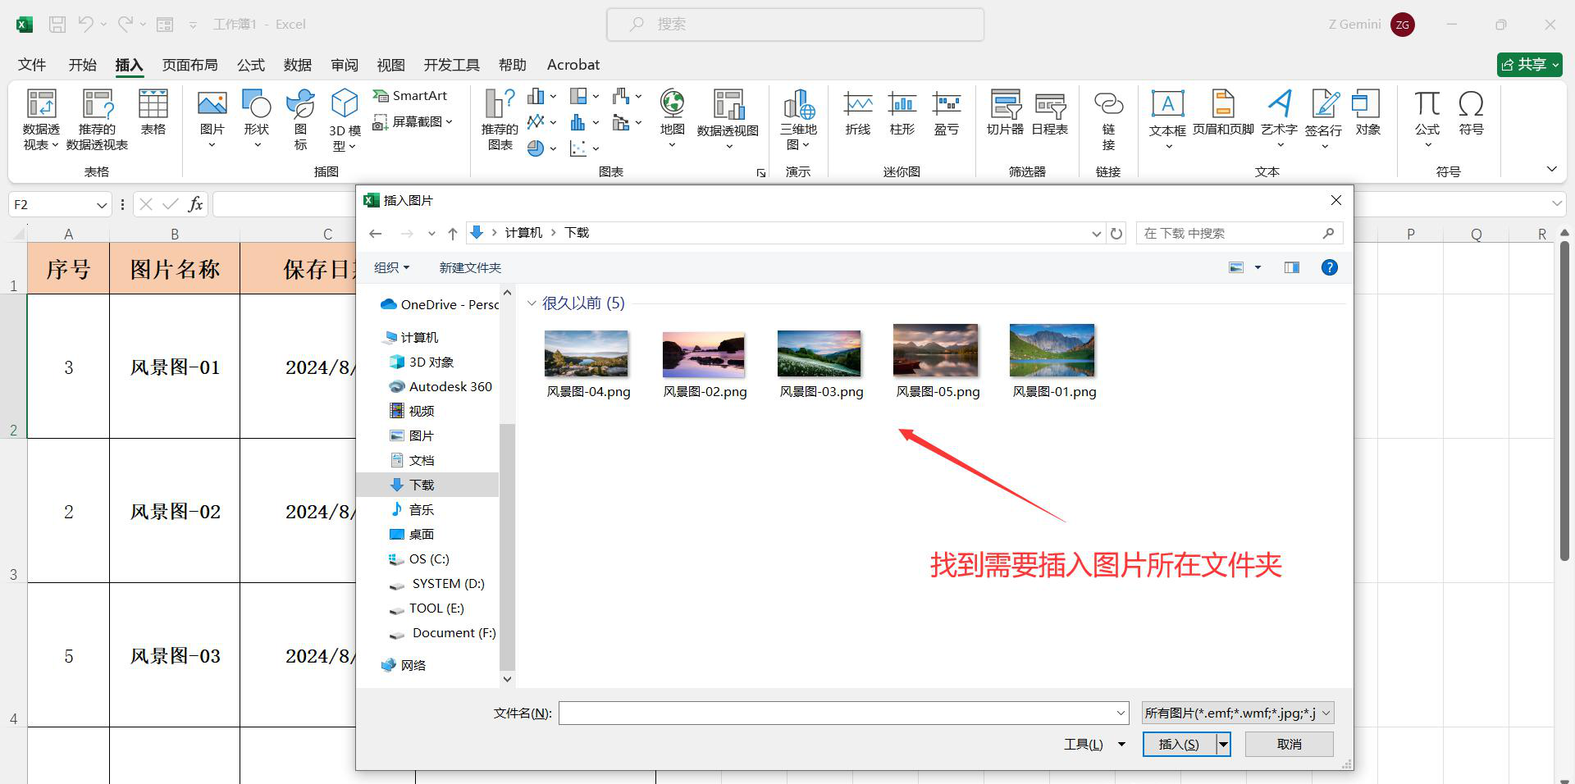Open dialog help question mark icon
1575x784 pixels.
pos(1330,267)
